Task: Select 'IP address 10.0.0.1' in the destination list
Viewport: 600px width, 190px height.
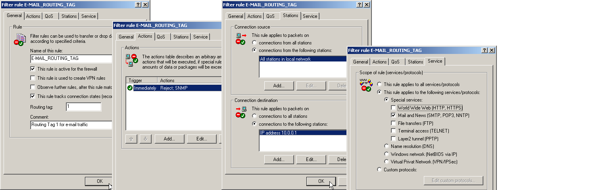Action: point(302,133)
